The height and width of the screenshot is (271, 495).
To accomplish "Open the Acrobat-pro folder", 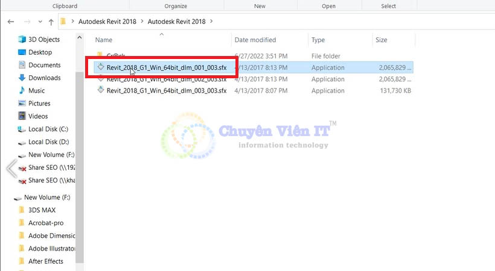I will coord(46,223).
